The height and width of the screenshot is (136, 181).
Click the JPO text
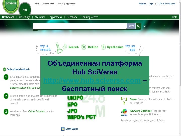72,111
